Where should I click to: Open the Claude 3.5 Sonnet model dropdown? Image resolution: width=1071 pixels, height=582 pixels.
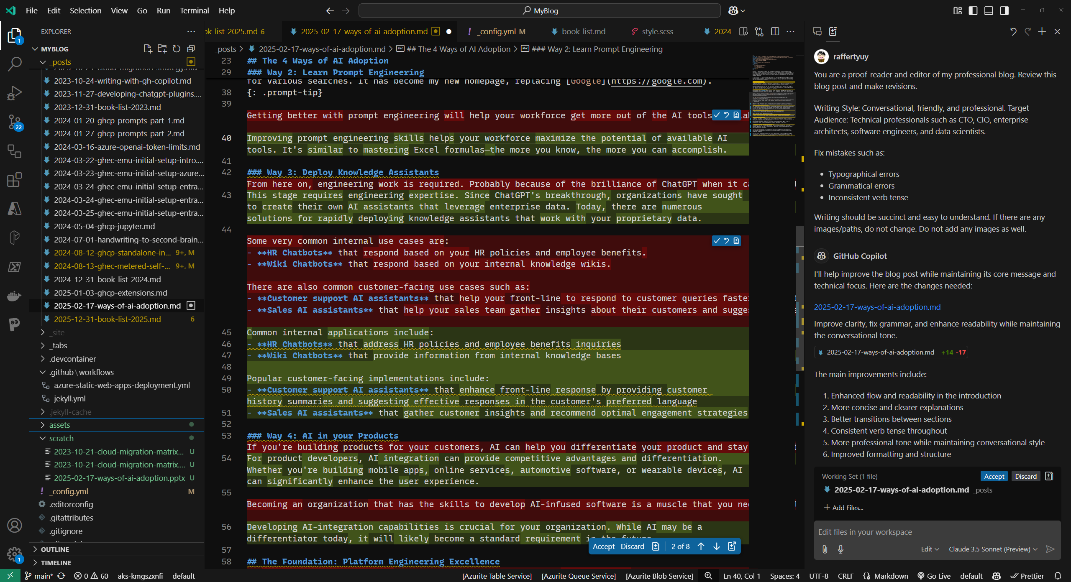tap(992, 549)
